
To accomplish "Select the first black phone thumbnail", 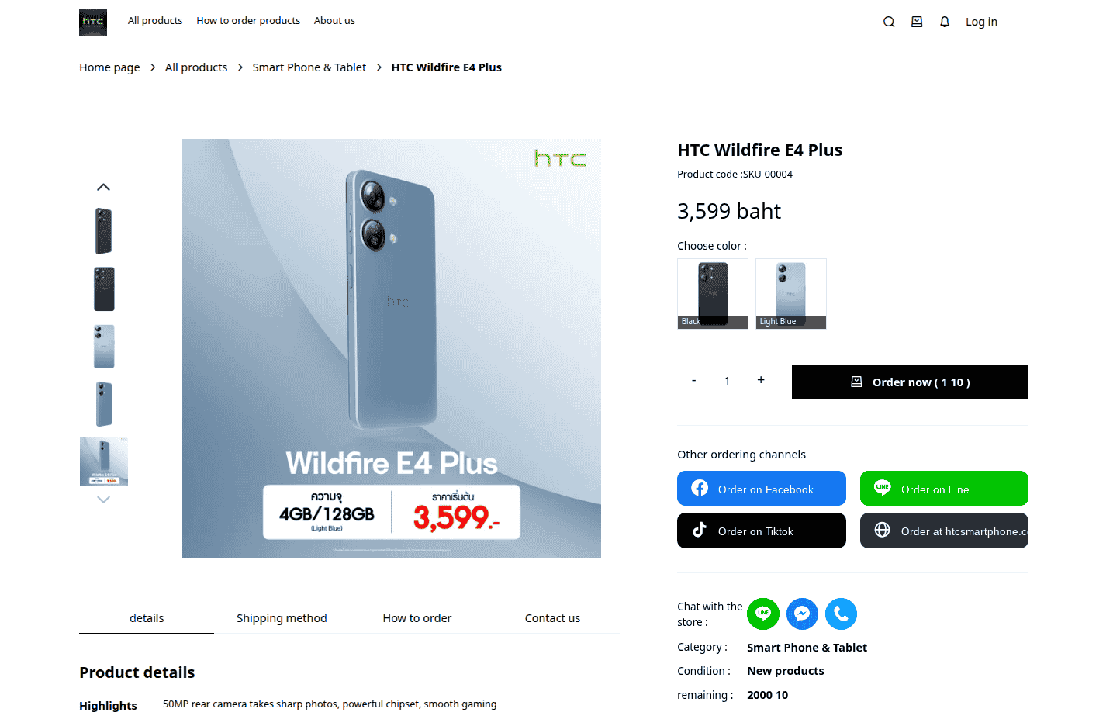I will [104, 231].
